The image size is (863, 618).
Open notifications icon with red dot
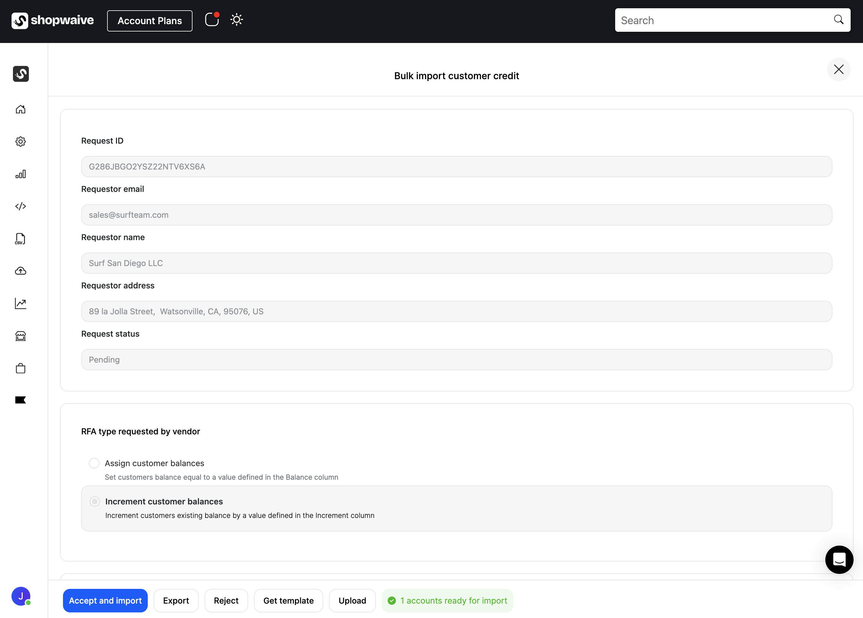pos(212,20)
